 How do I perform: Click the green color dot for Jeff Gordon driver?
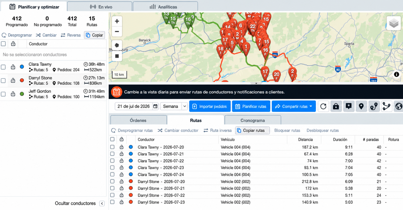pyautogui.click(x=22, y=94)
